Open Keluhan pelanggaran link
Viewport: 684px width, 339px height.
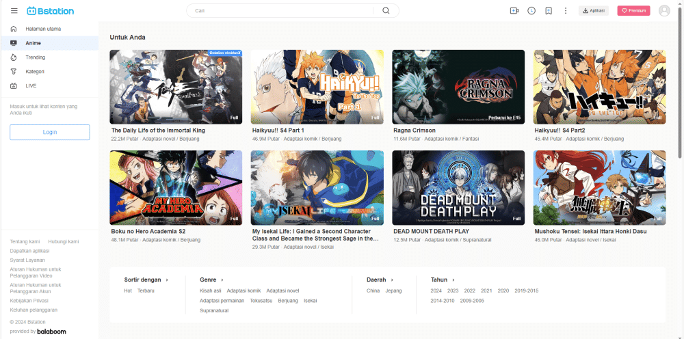pos(34,310)
